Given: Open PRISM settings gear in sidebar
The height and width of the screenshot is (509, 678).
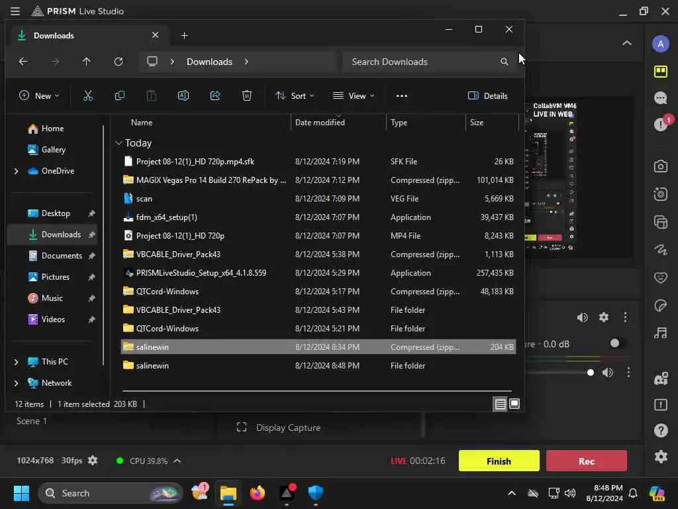Looking at the screenshot, I should coord(661,456).
